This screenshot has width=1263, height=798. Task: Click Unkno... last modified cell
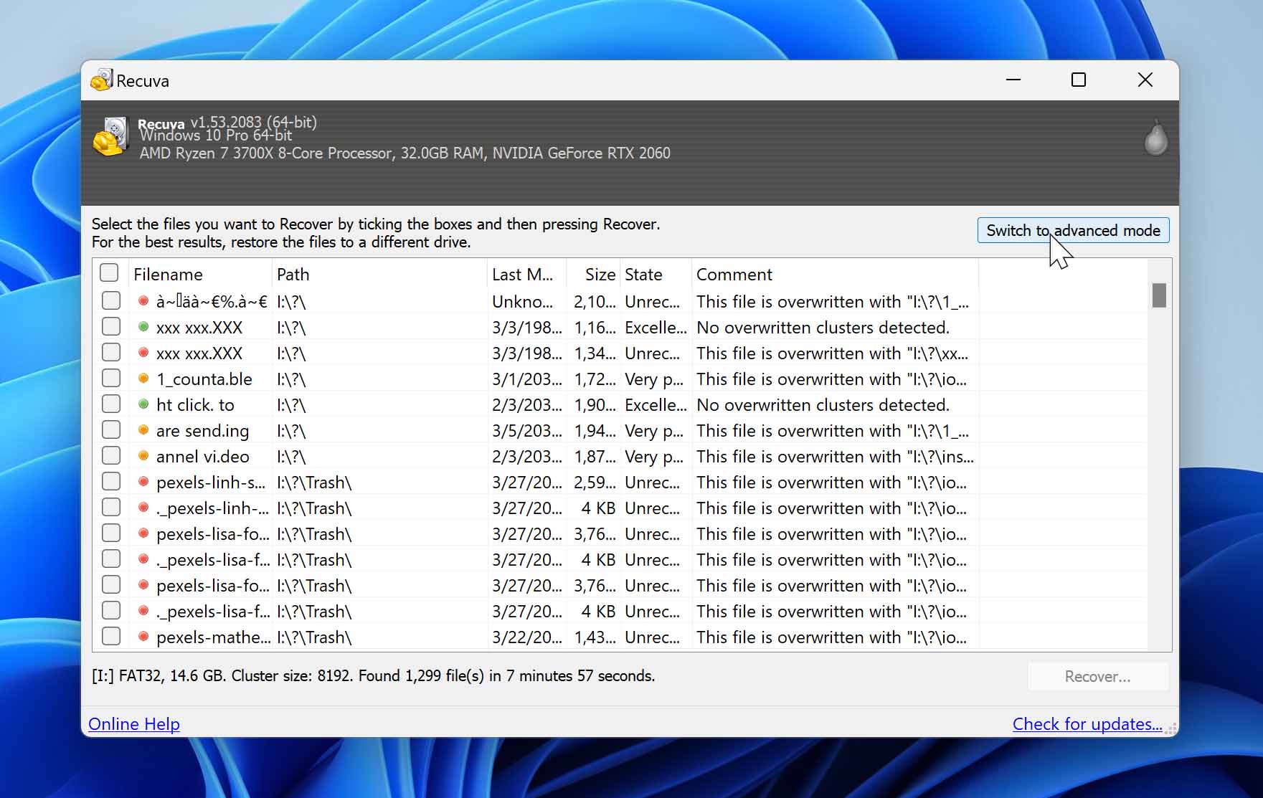point(523,302)
